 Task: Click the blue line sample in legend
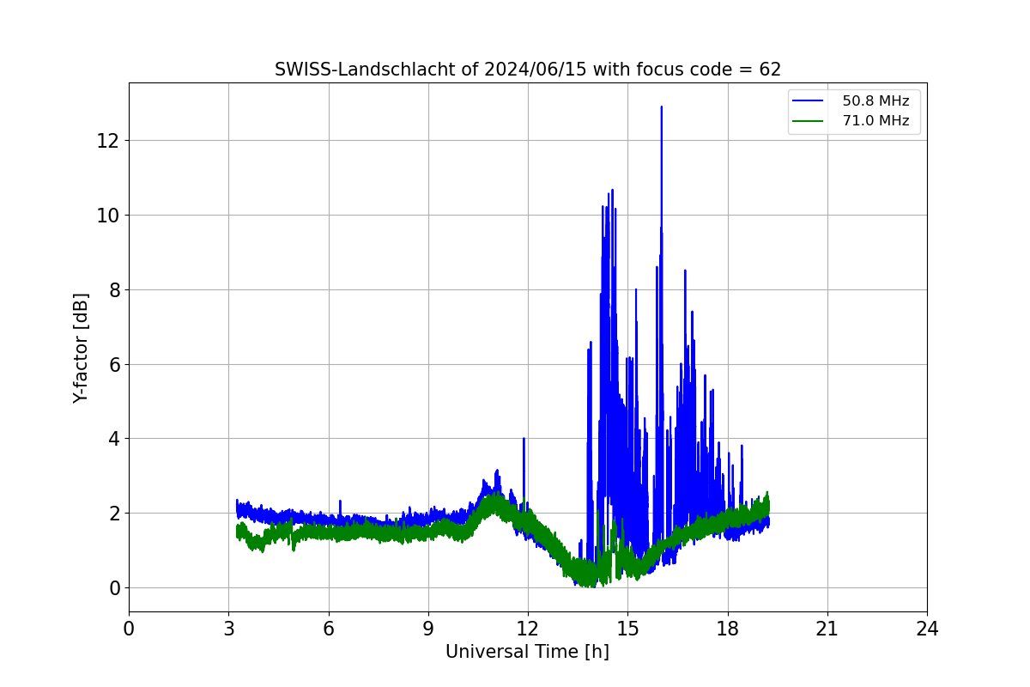click(x=809, y=101)
